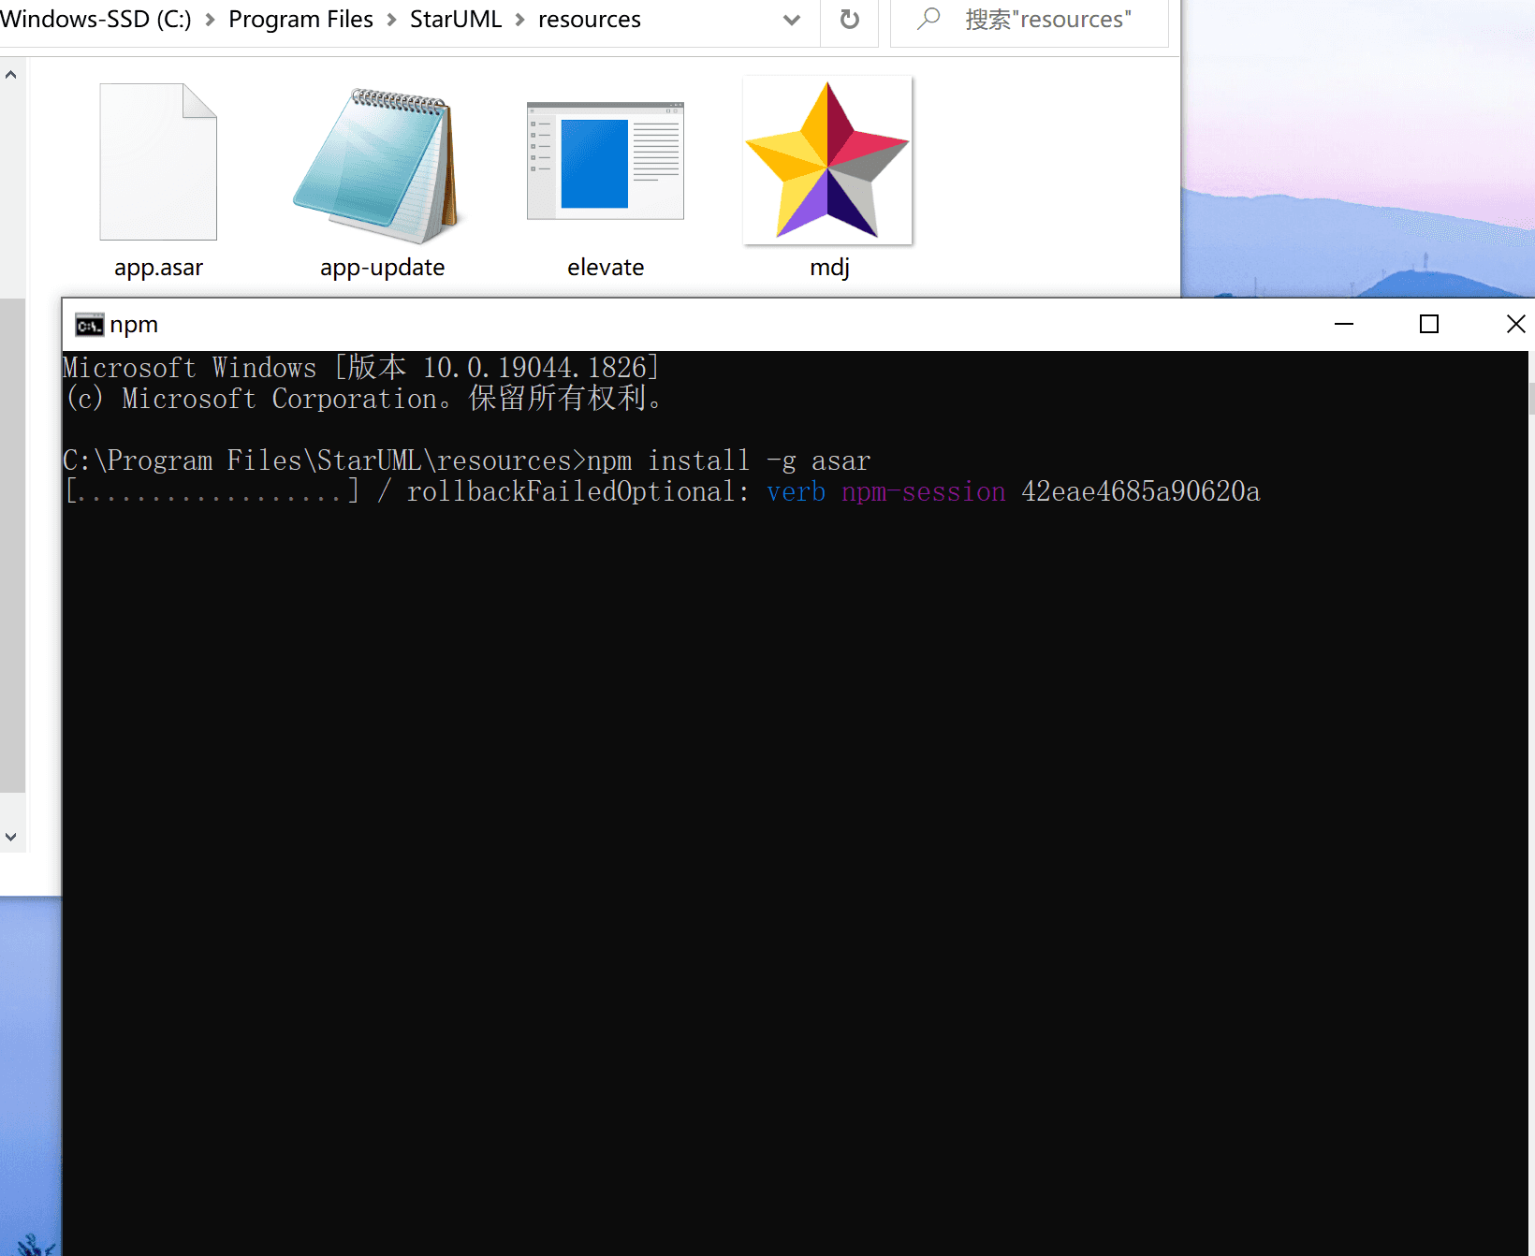Viewport: 1535px width, 1256px height.
Task: Click the npm-session text in terminal
Action: click(x=923, y=491)
